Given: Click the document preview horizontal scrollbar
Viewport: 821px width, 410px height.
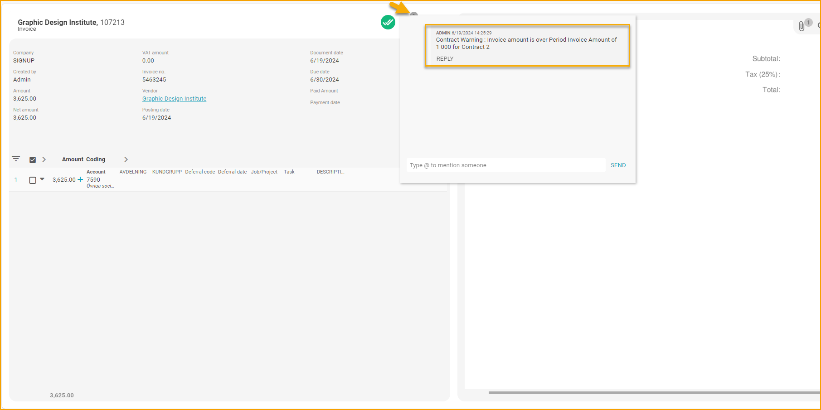Looking at the screenshot, I should 654,393.
